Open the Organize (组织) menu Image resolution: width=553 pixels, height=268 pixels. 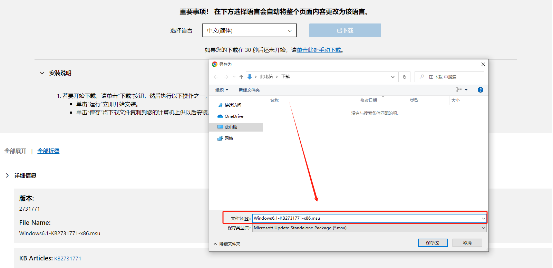point(222,90)
